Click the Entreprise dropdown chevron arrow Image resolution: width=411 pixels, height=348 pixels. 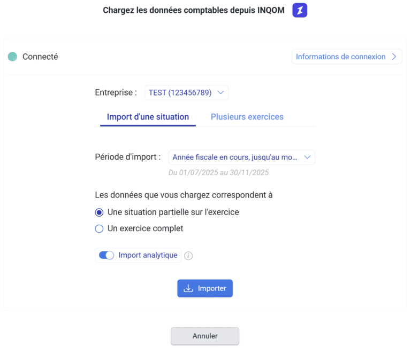pos(221,92)
